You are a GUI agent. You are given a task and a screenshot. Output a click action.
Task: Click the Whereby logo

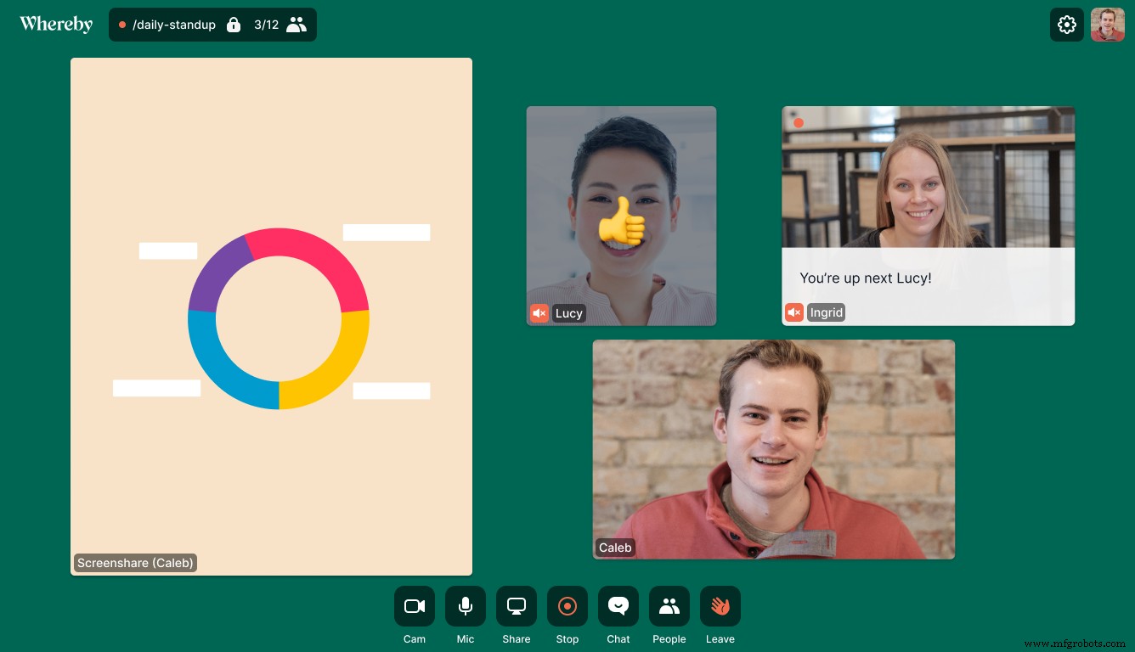pos(56,24)
